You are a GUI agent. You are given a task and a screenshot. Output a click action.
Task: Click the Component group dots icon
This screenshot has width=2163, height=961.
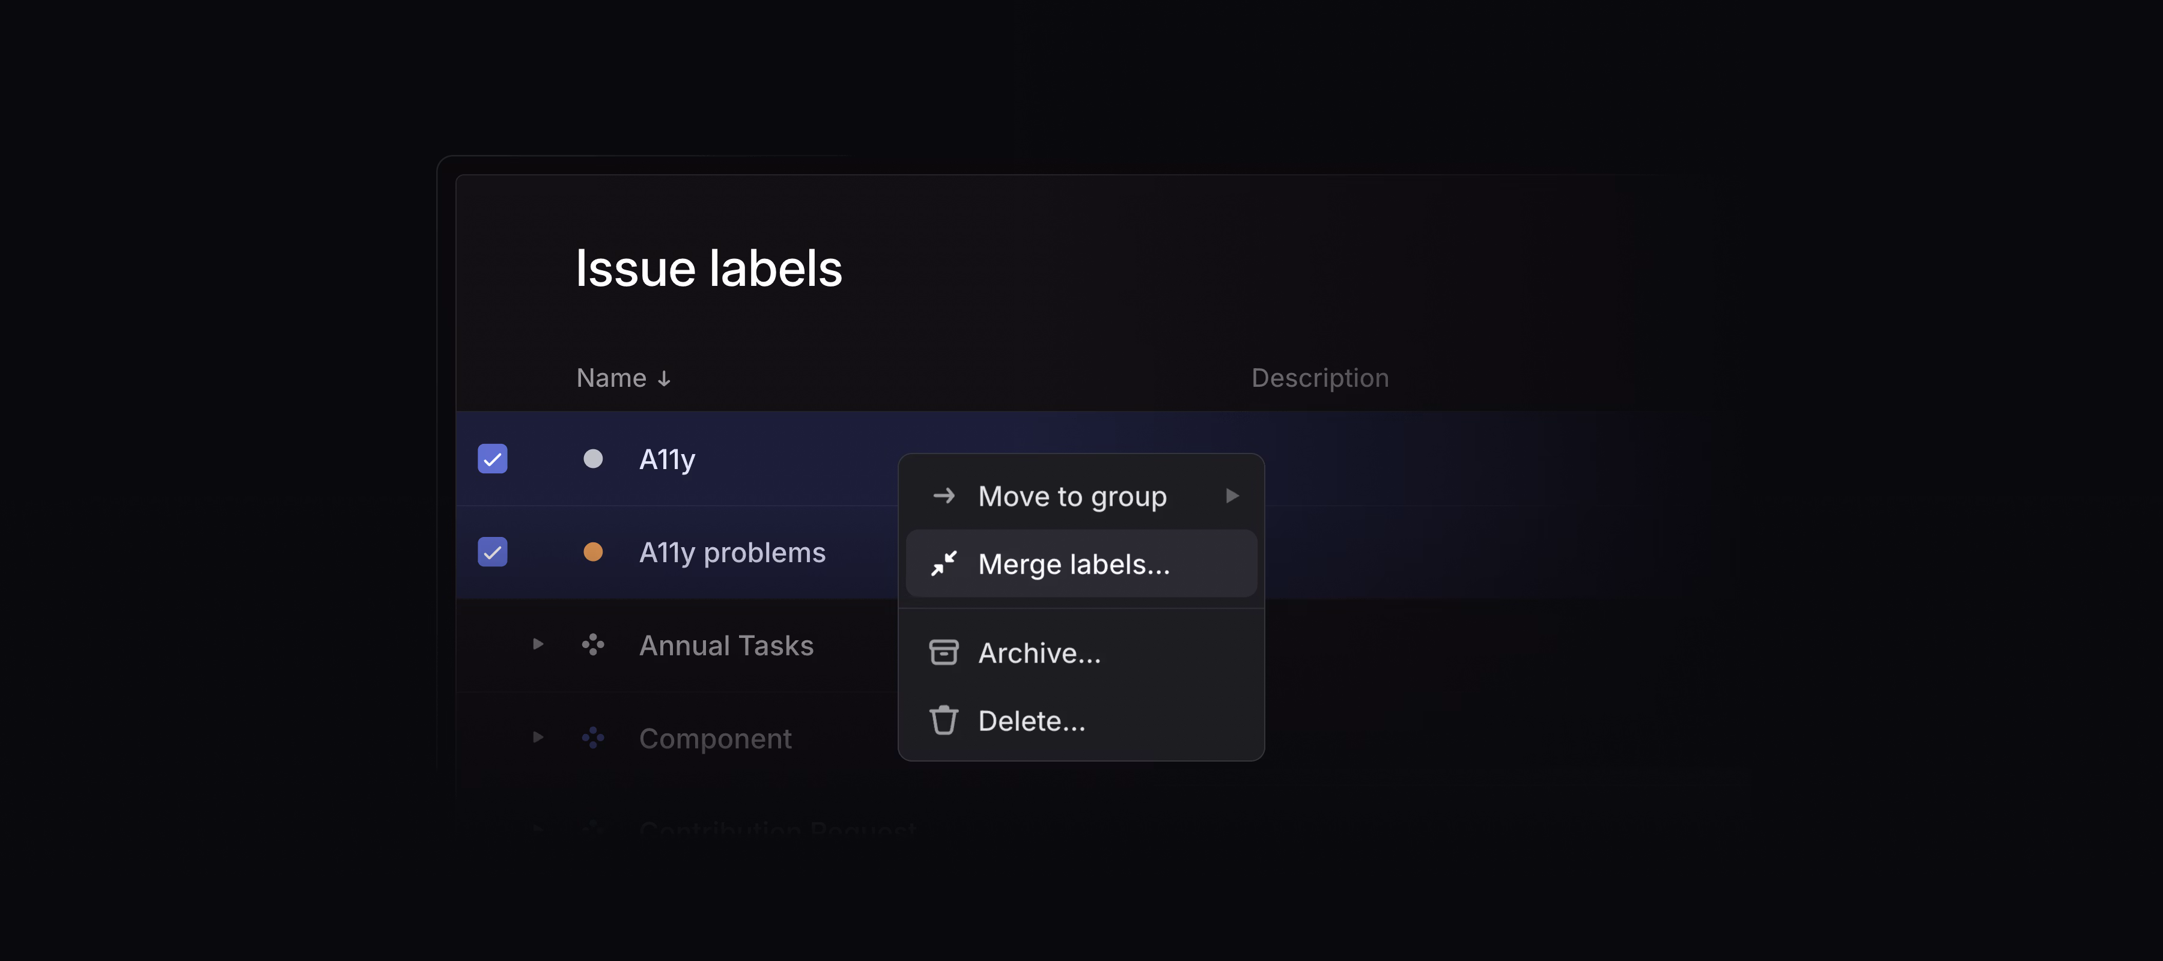593,738
